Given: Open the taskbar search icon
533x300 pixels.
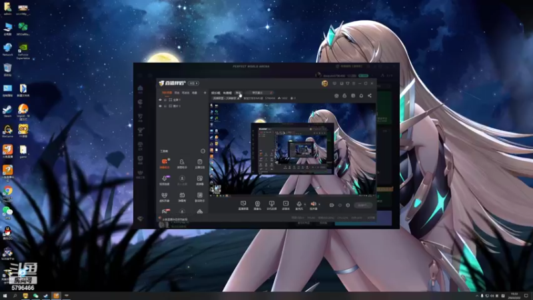Looking at the screenshot, I should [15, 296].
